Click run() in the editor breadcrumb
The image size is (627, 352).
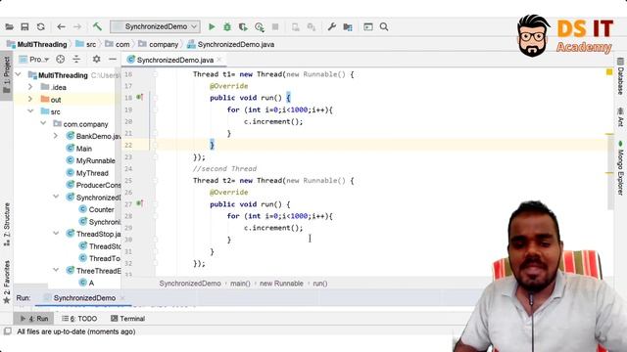(x=320, y=284)
